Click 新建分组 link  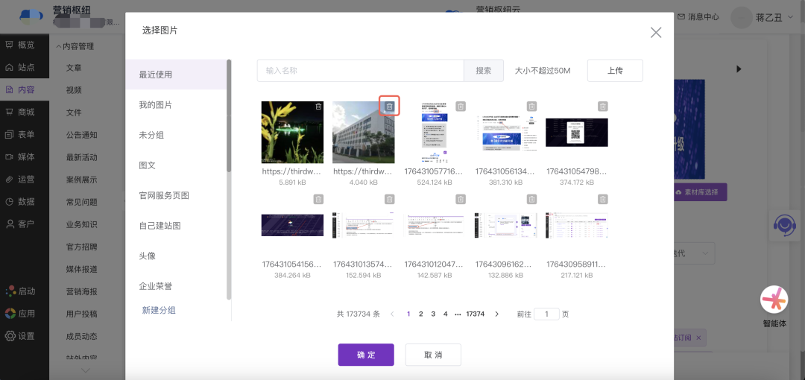tap(159, 310)
